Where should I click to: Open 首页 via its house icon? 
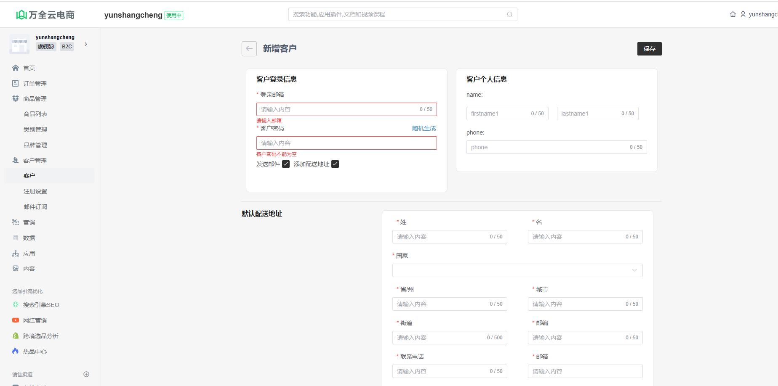16,68
